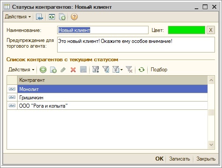Select the Монолит row
The image size is (222, 168).
click(x=113, y=89)
